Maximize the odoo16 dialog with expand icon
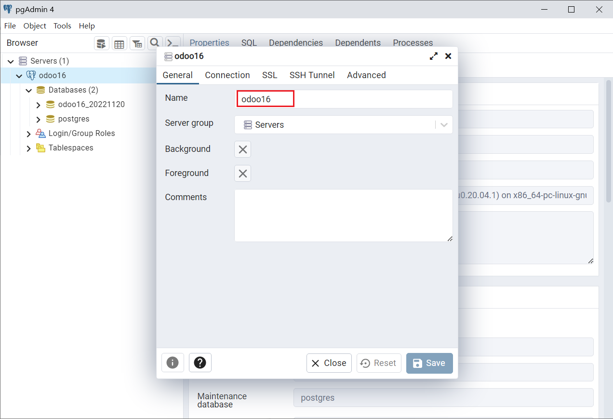The height and width of the screenshot is (419, 613). tap(434, 56)
